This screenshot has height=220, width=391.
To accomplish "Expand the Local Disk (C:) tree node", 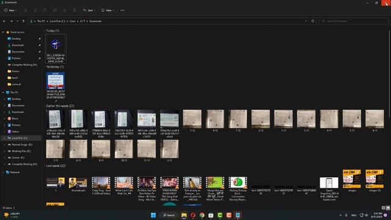I will pyautogui.click(x=4, y=138).
